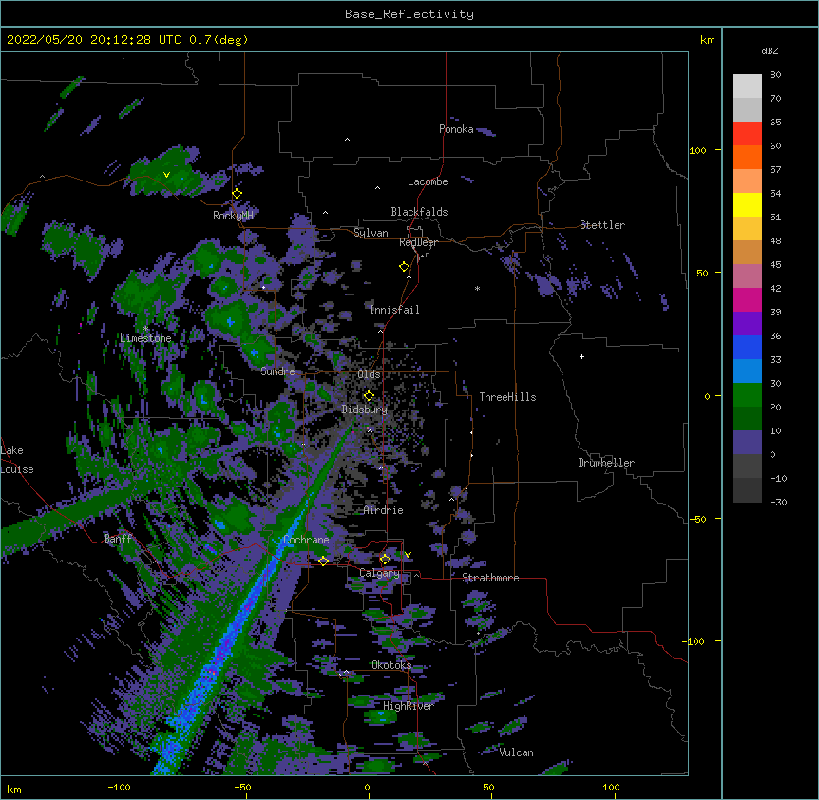Click the Airdrie label
The width and height of the screenshot is (819, 800).
tap(383, 510)
